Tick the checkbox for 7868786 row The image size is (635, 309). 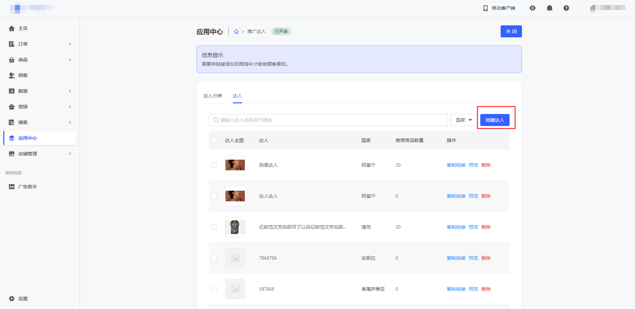pyautogui.click(x=214, y=258)
